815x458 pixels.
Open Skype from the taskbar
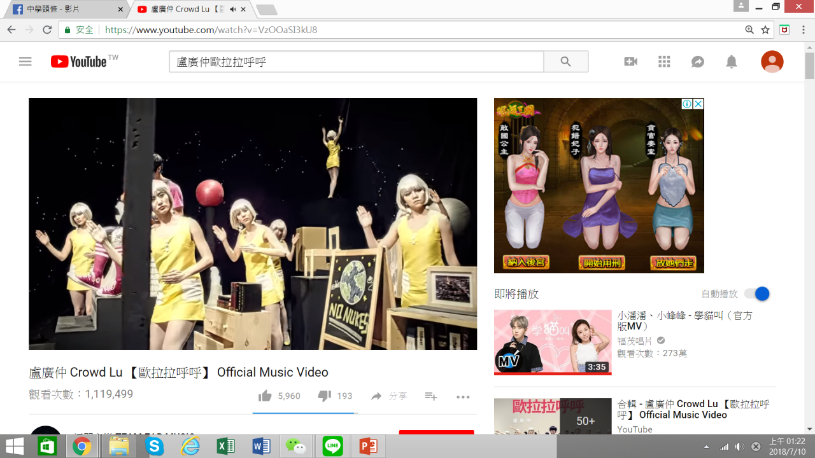coord(154,447)
